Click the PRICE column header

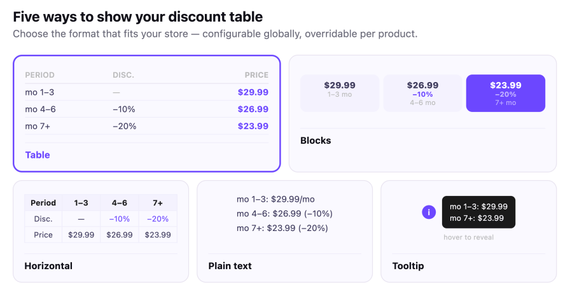click(x=256, y=75)
